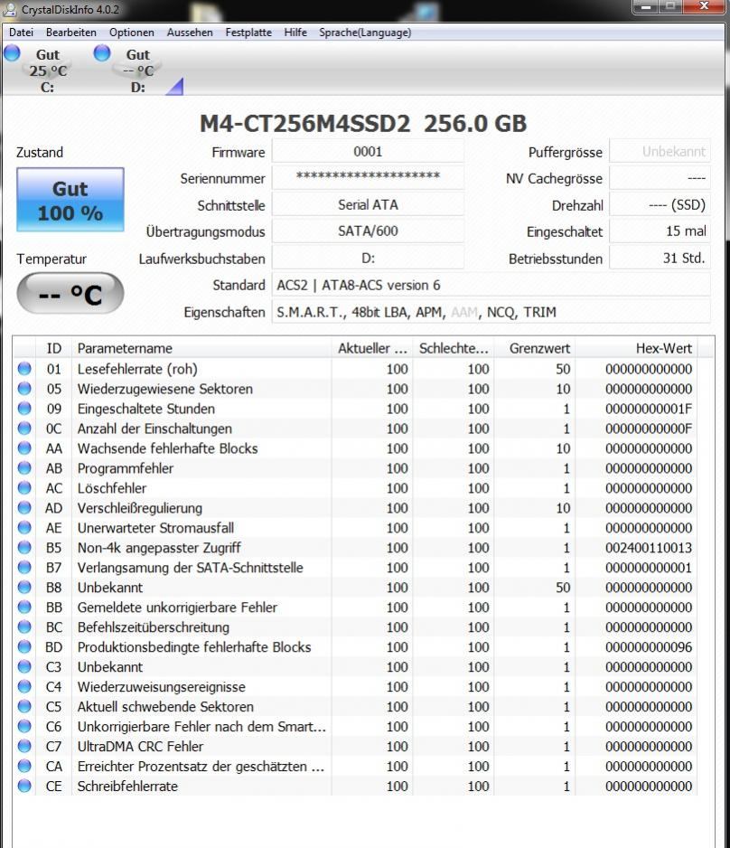
Task: Click status icon of C6 Unkorrigierbare Fehler row
Action: click(24, 726)
